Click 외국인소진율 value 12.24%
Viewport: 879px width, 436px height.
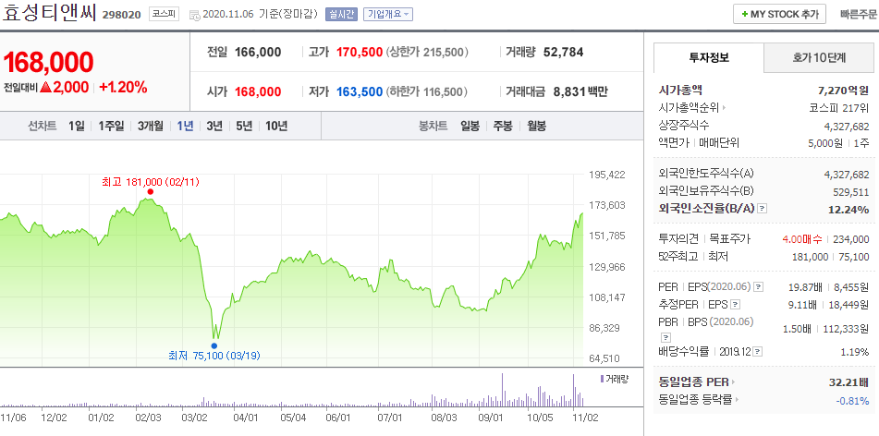(848, 210)
